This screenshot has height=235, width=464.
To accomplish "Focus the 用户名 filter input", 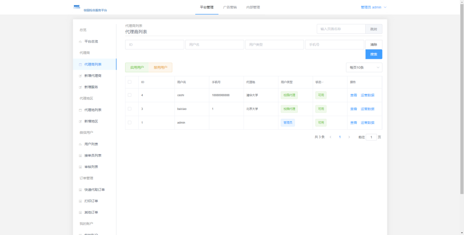I will [215, 45].
